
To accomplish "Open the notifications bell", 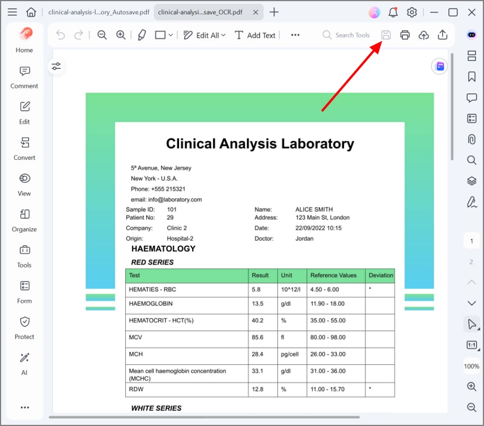I will [393, 12].
